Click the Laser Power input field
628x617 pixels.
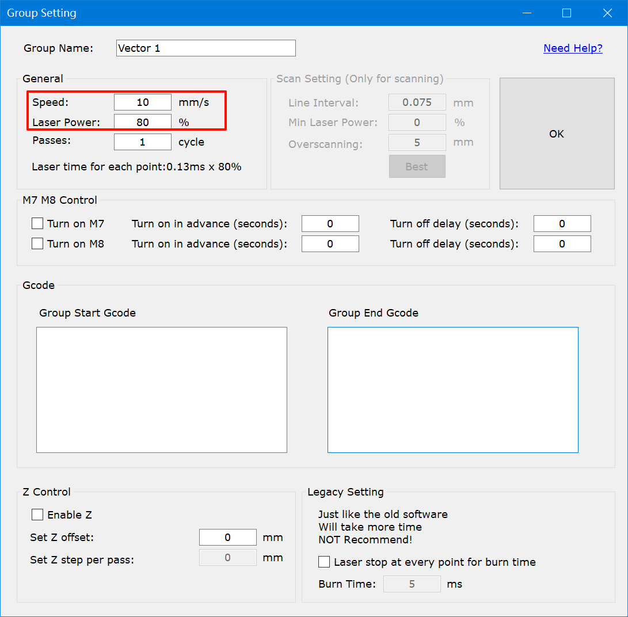(143, 122)
